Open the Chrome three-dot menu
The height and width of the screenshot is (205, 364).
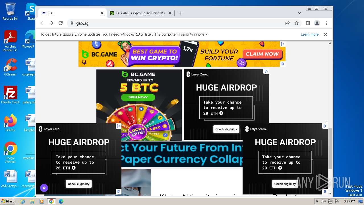pyautogui.click(x=326, y=23)
